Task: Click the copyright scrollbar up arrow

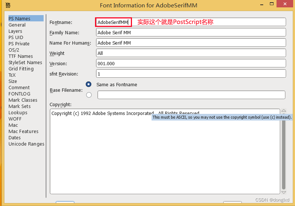Action: click(x=284, y=111)
